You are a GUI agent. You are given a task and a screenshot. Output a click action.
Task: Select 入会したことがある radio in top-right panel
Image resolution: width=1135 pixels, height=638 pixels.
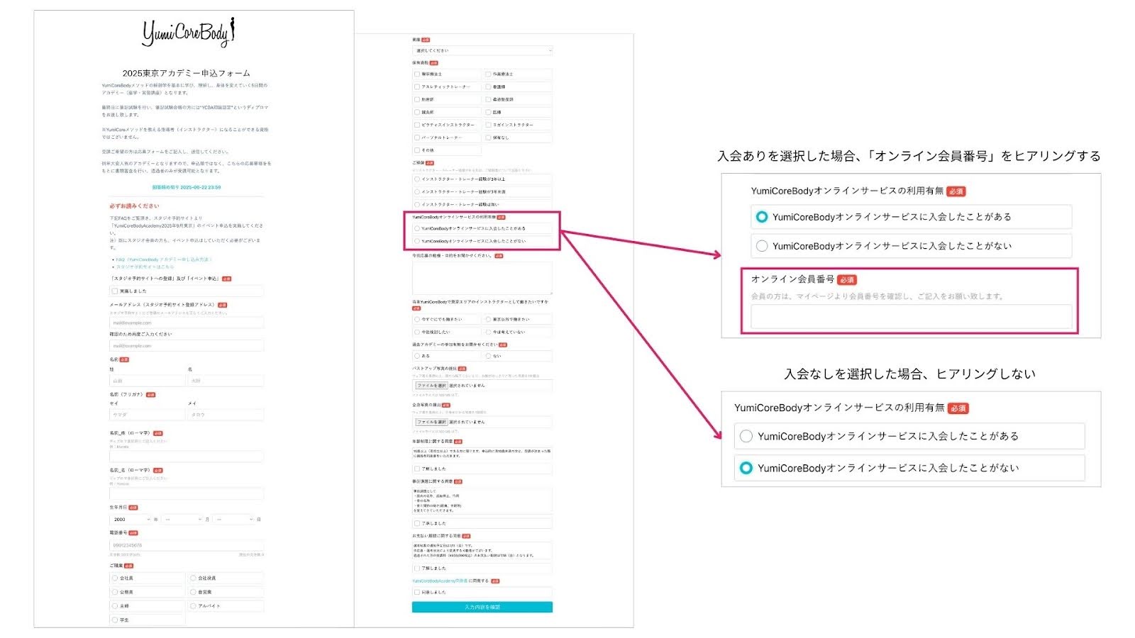(762, 217)
